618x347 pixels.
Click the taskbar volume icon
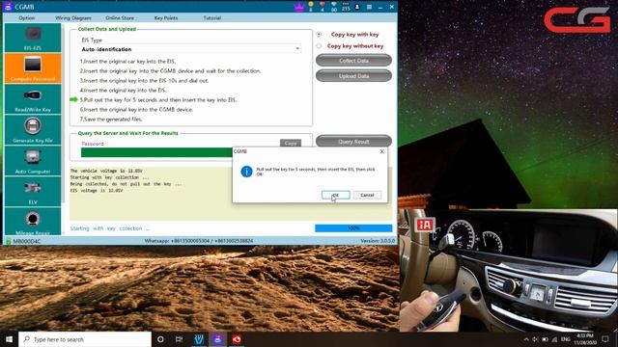[x=535, y=339]
